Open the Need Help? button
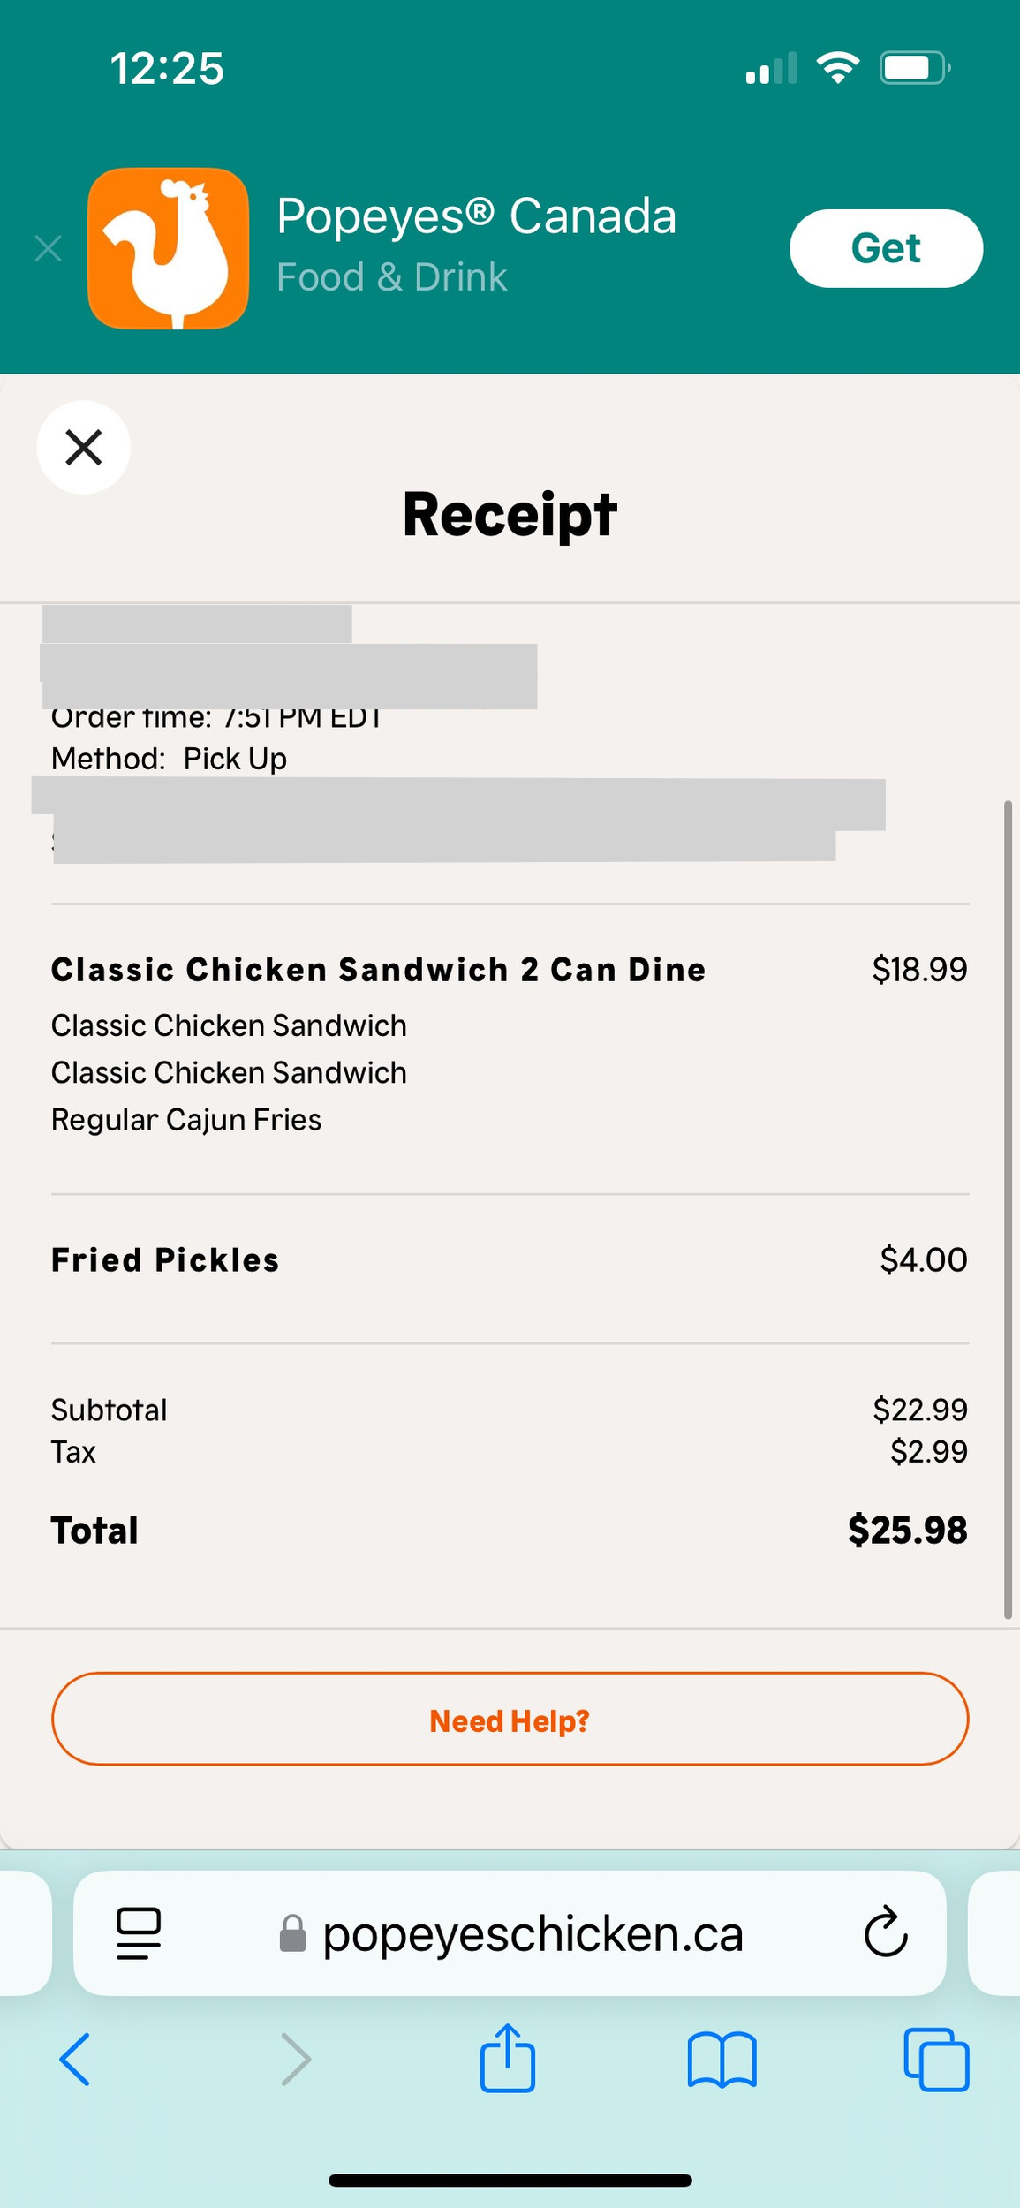Image resolution: width=1020 pixels, height=2208 pixels. pos(510,1720)
